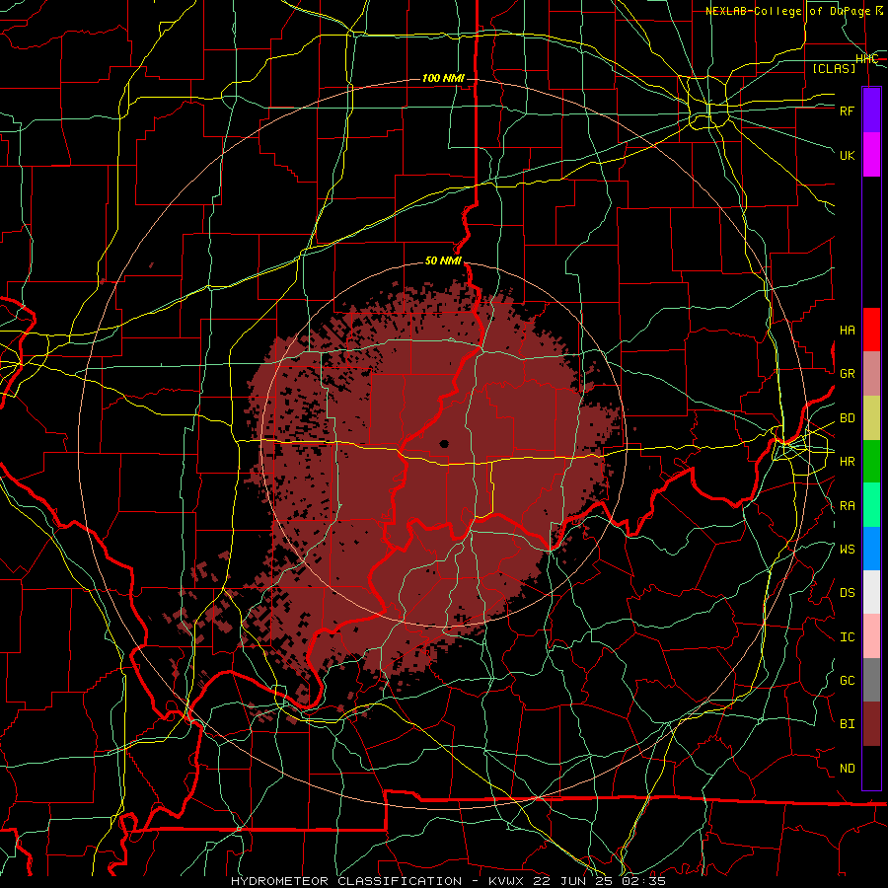Pick the green HR legend color block
The width and height of the screenshot is (888, 888).
(871, 462)
